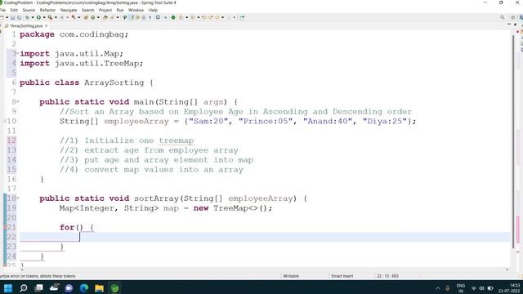The image size is (523, 294).
Task: Click the word 'employeeArray' on line 10
Action: [136, 122]
